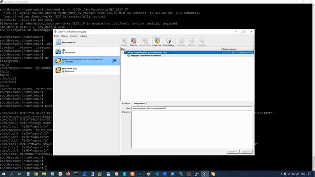
Task: Open Windows taskbar search
Action: tap(12, 174)
